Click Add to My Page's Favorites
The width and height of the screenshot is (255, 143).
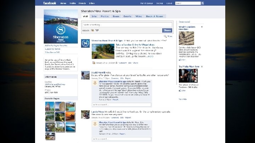(x=56, y=46)
